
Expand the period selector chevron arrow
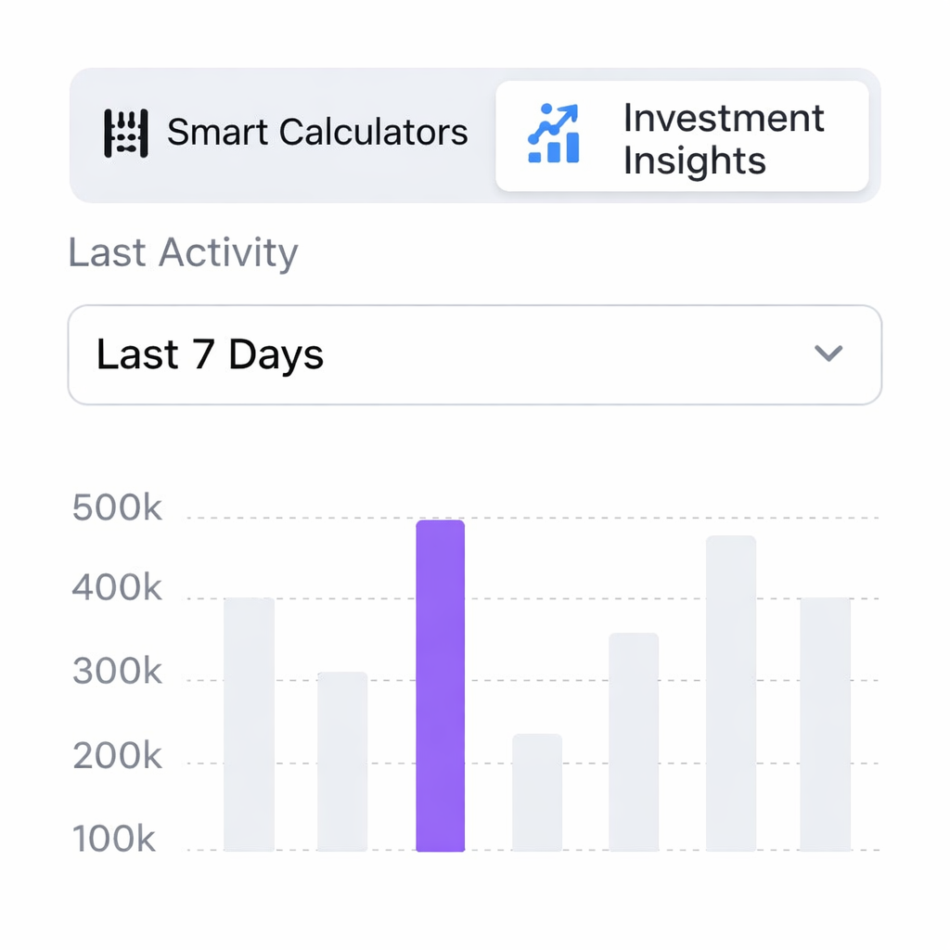[828, 353]
